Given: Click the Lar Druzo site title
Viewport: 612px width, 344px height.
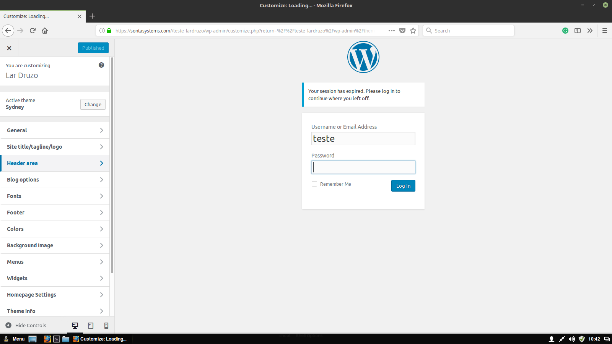Looking at the screenshot, I should pos(22,75).
